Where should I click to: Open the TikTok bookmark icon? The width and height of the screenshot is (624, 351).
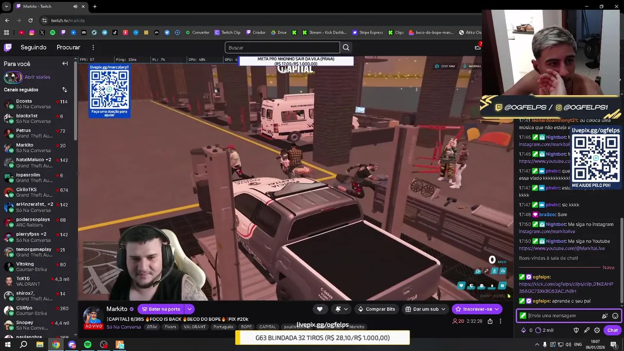coord(115,33)
